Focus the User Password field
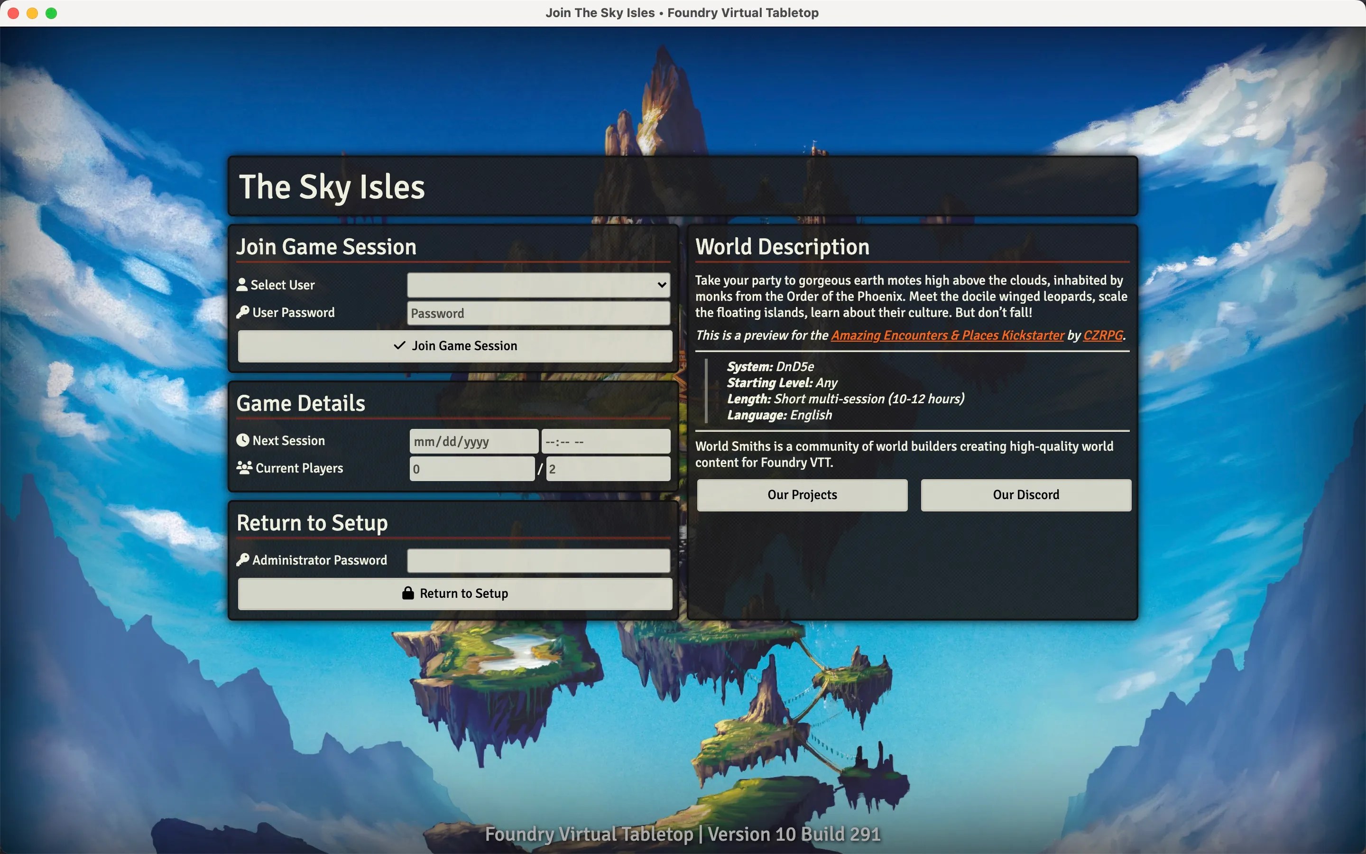Image resolution: width=1366 pixels, height=854 pixels. pos(538,314)
